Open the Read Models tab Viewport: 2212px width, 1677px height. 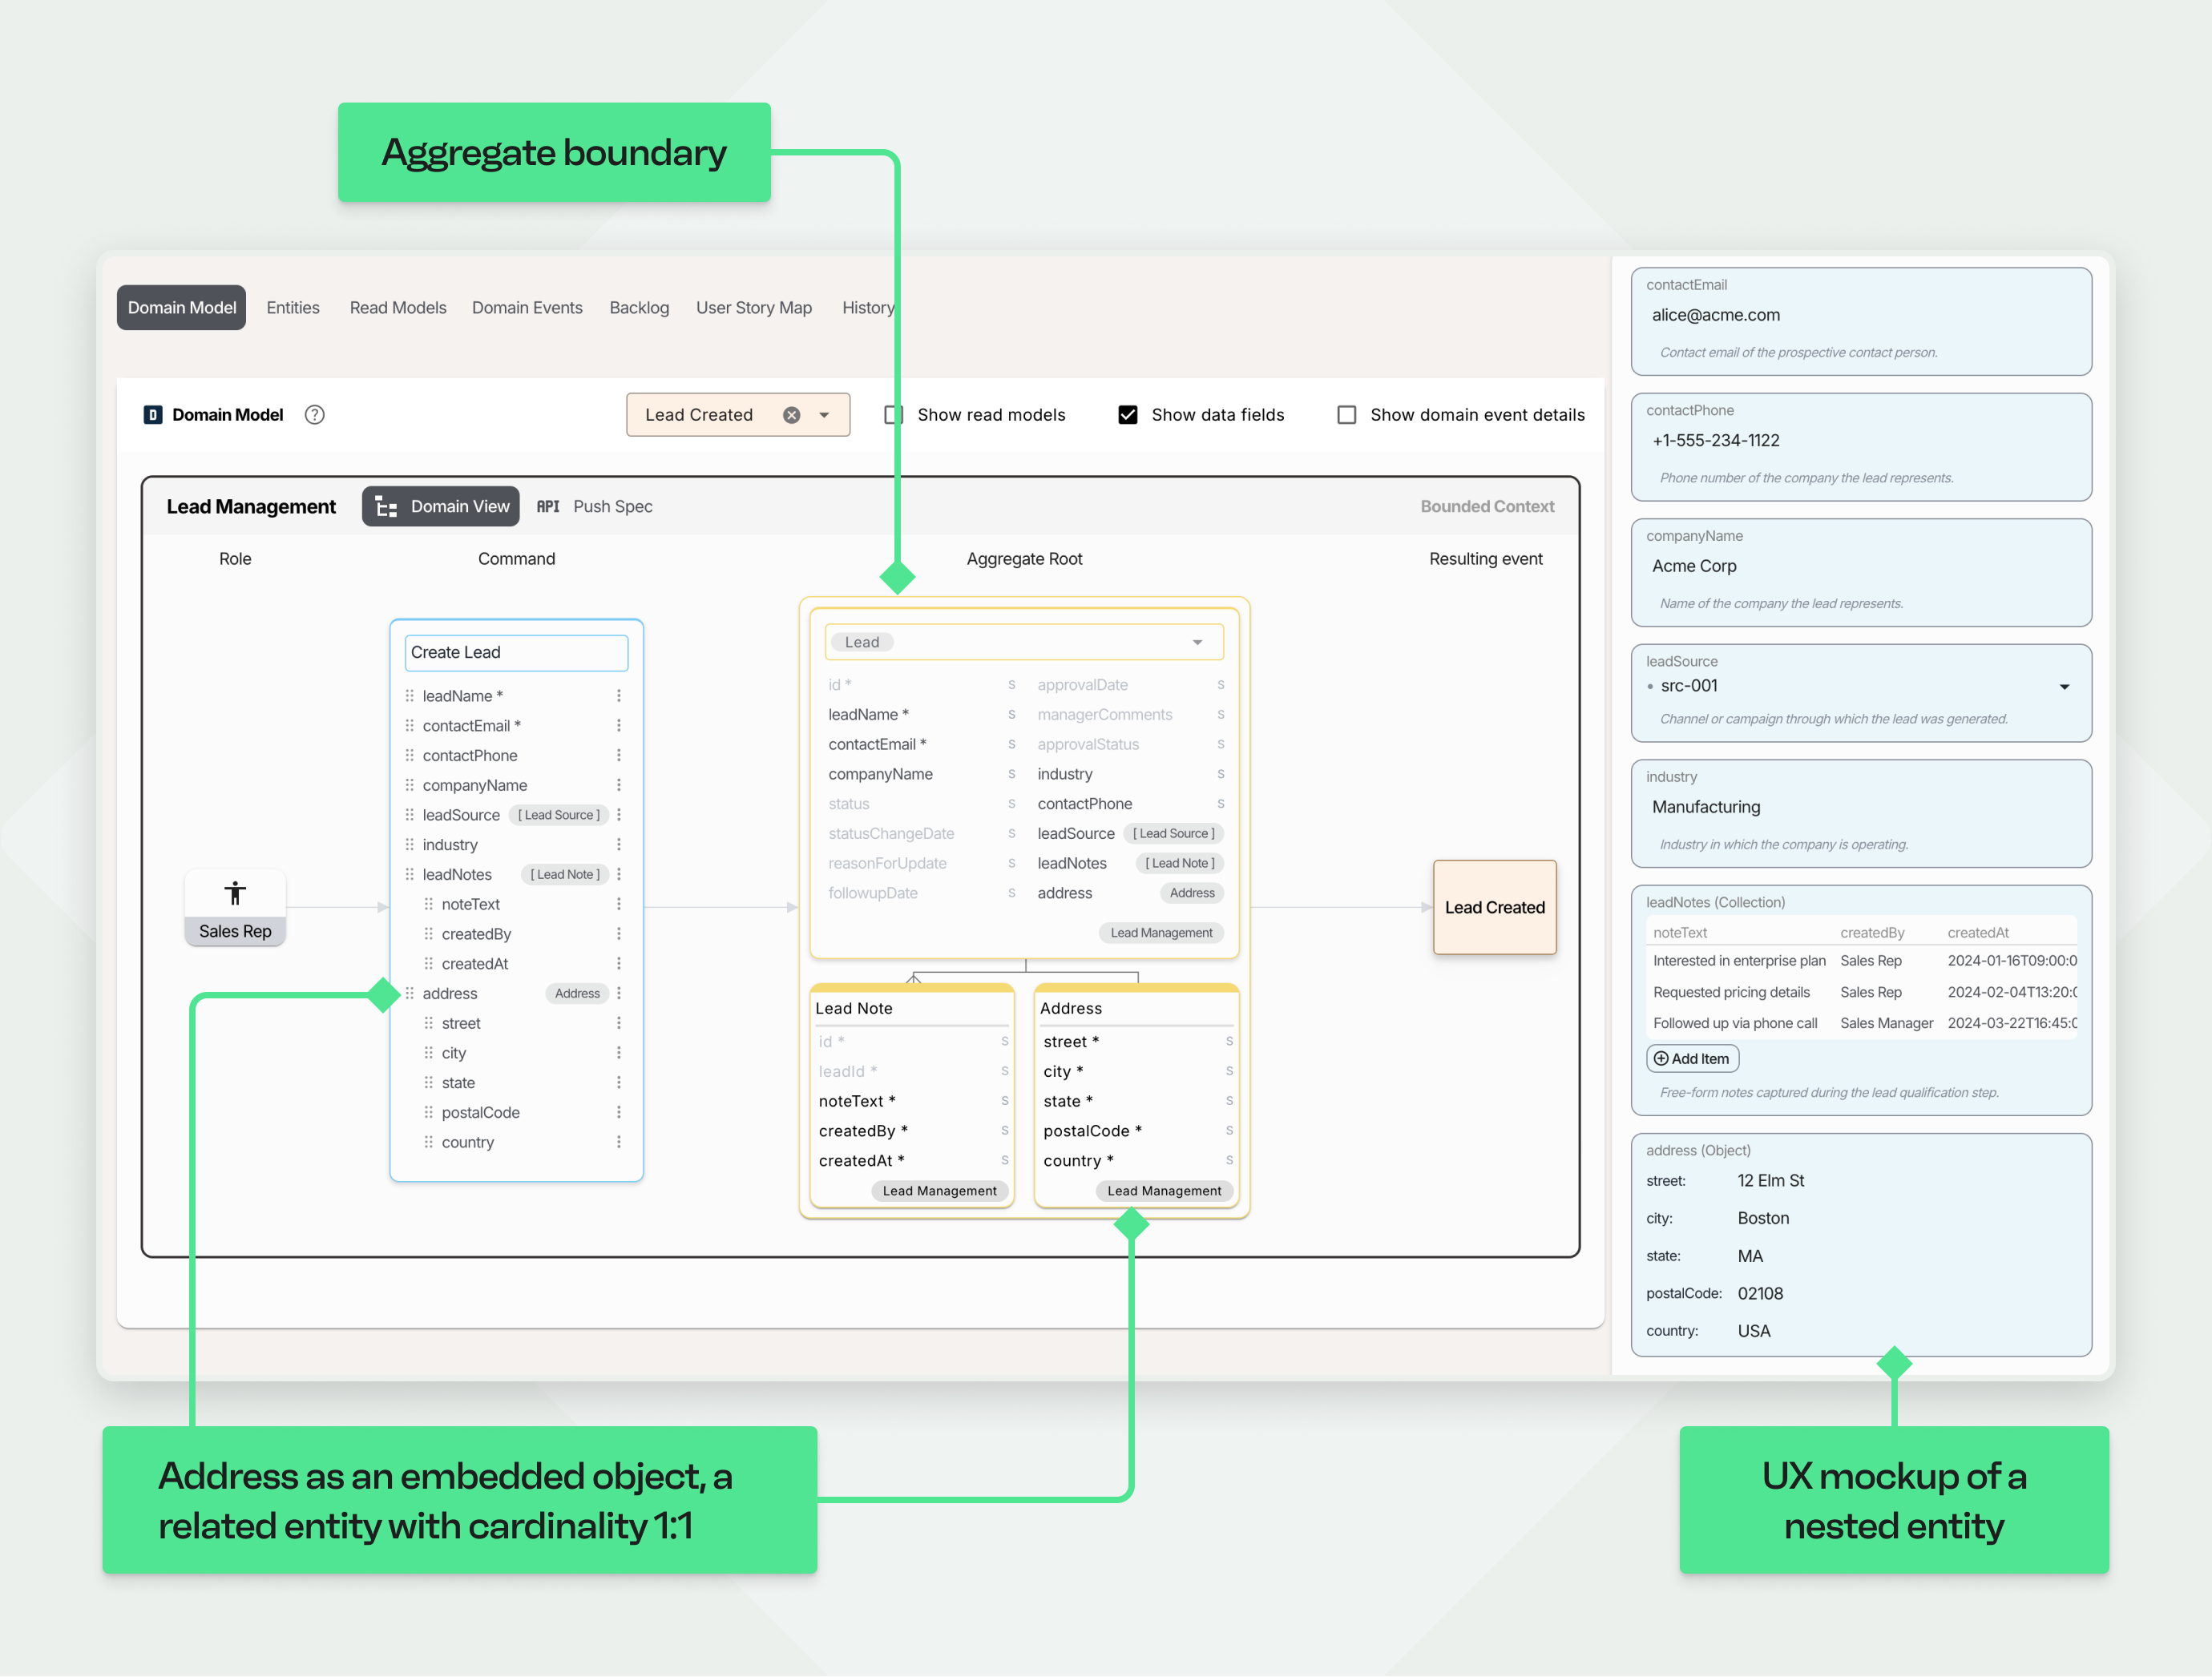[398, 308]
